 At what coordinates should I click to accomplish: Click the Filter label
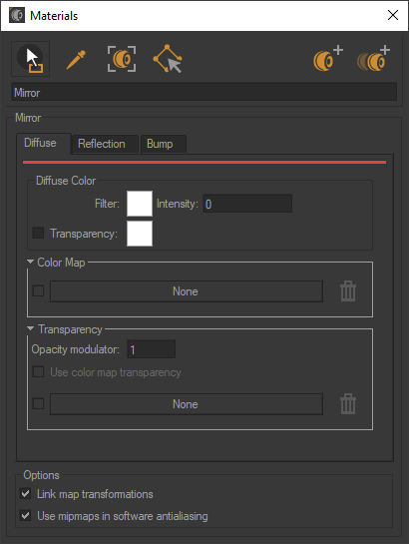pos(107,204)
